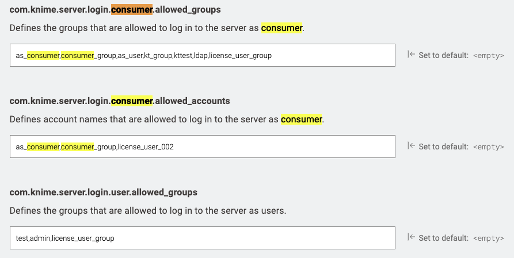The width and height of the screenshot is (514, 258).
Task: Click <empty> default value beside consumer allowed_accounts
Action: [x=489, y=147]
